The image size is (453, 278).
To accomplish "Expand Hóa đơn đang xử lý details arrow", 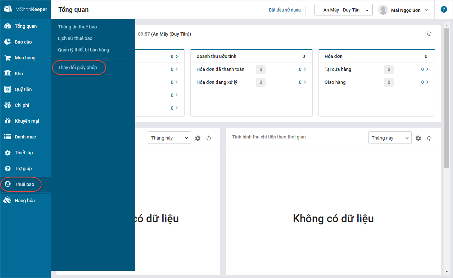I will click(x=305, y=82).
